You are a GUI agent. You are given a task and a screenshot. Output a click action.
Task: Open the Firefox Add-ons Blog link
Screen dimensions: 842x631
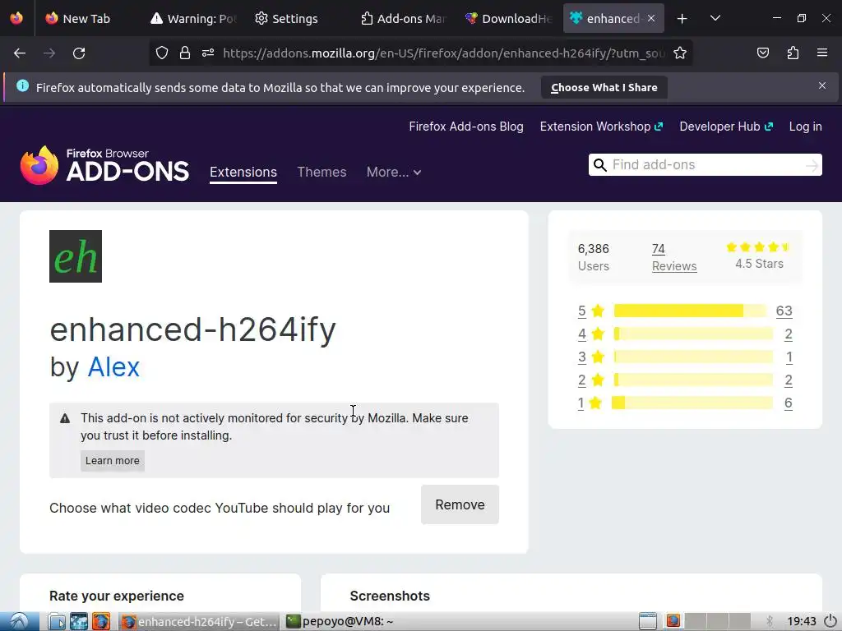point(466,127)
